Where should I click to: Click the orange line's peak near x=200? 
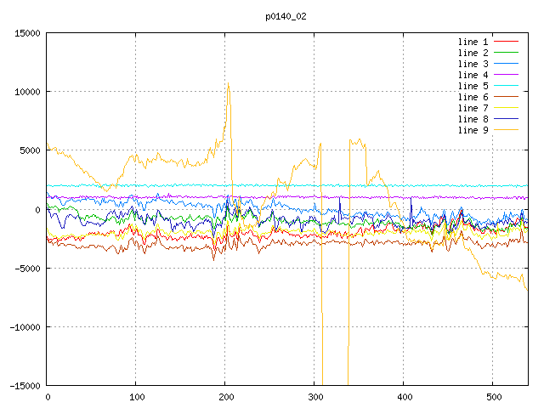pyautogui.click(x=228, y=83)
